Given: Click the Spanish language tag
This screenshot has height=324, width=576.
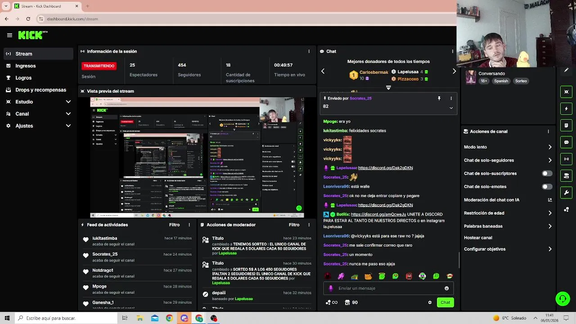Looking at the screenshot, I should click(501, 81).
